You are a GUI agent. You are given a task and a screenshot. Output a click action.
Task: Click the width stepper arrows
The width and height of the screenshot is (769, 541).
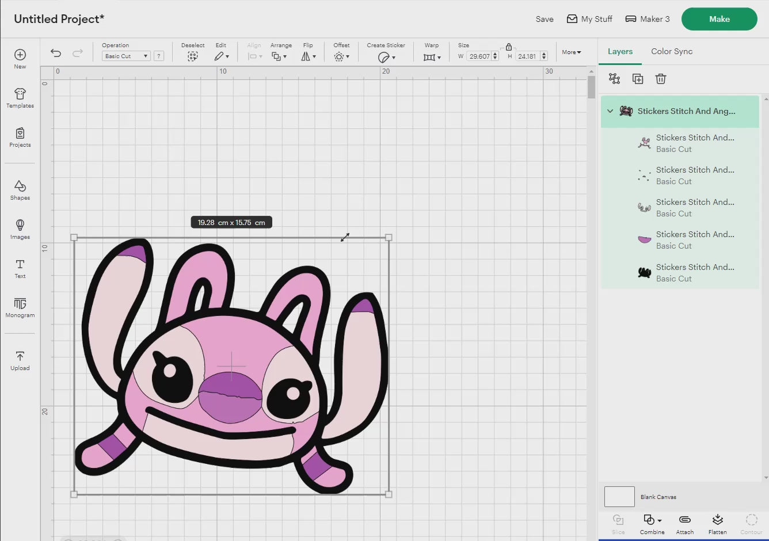tap(495, 56)
